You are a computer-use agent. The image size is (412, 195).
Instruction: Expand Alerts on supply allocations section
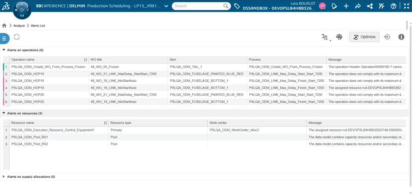click(x=4, y=177)
